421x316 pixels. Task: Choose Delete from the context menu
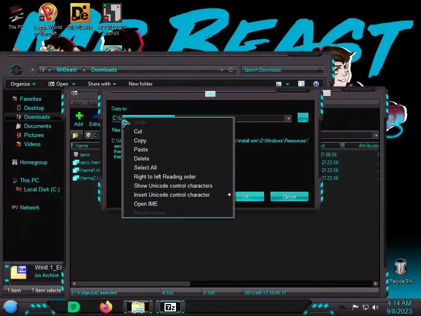click(x=178, y=158)
